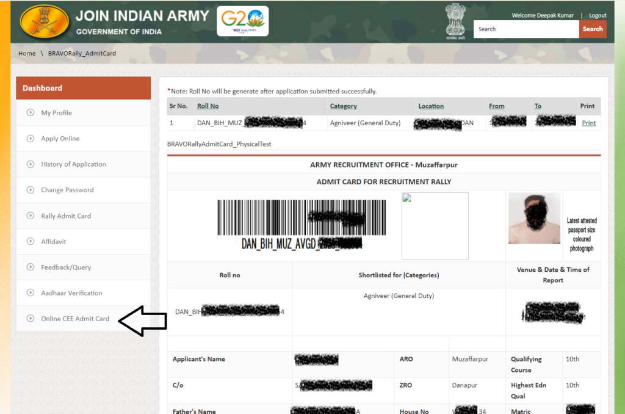Open Apply Online menu item
625x414 pixels.
(x=60, y=139)
